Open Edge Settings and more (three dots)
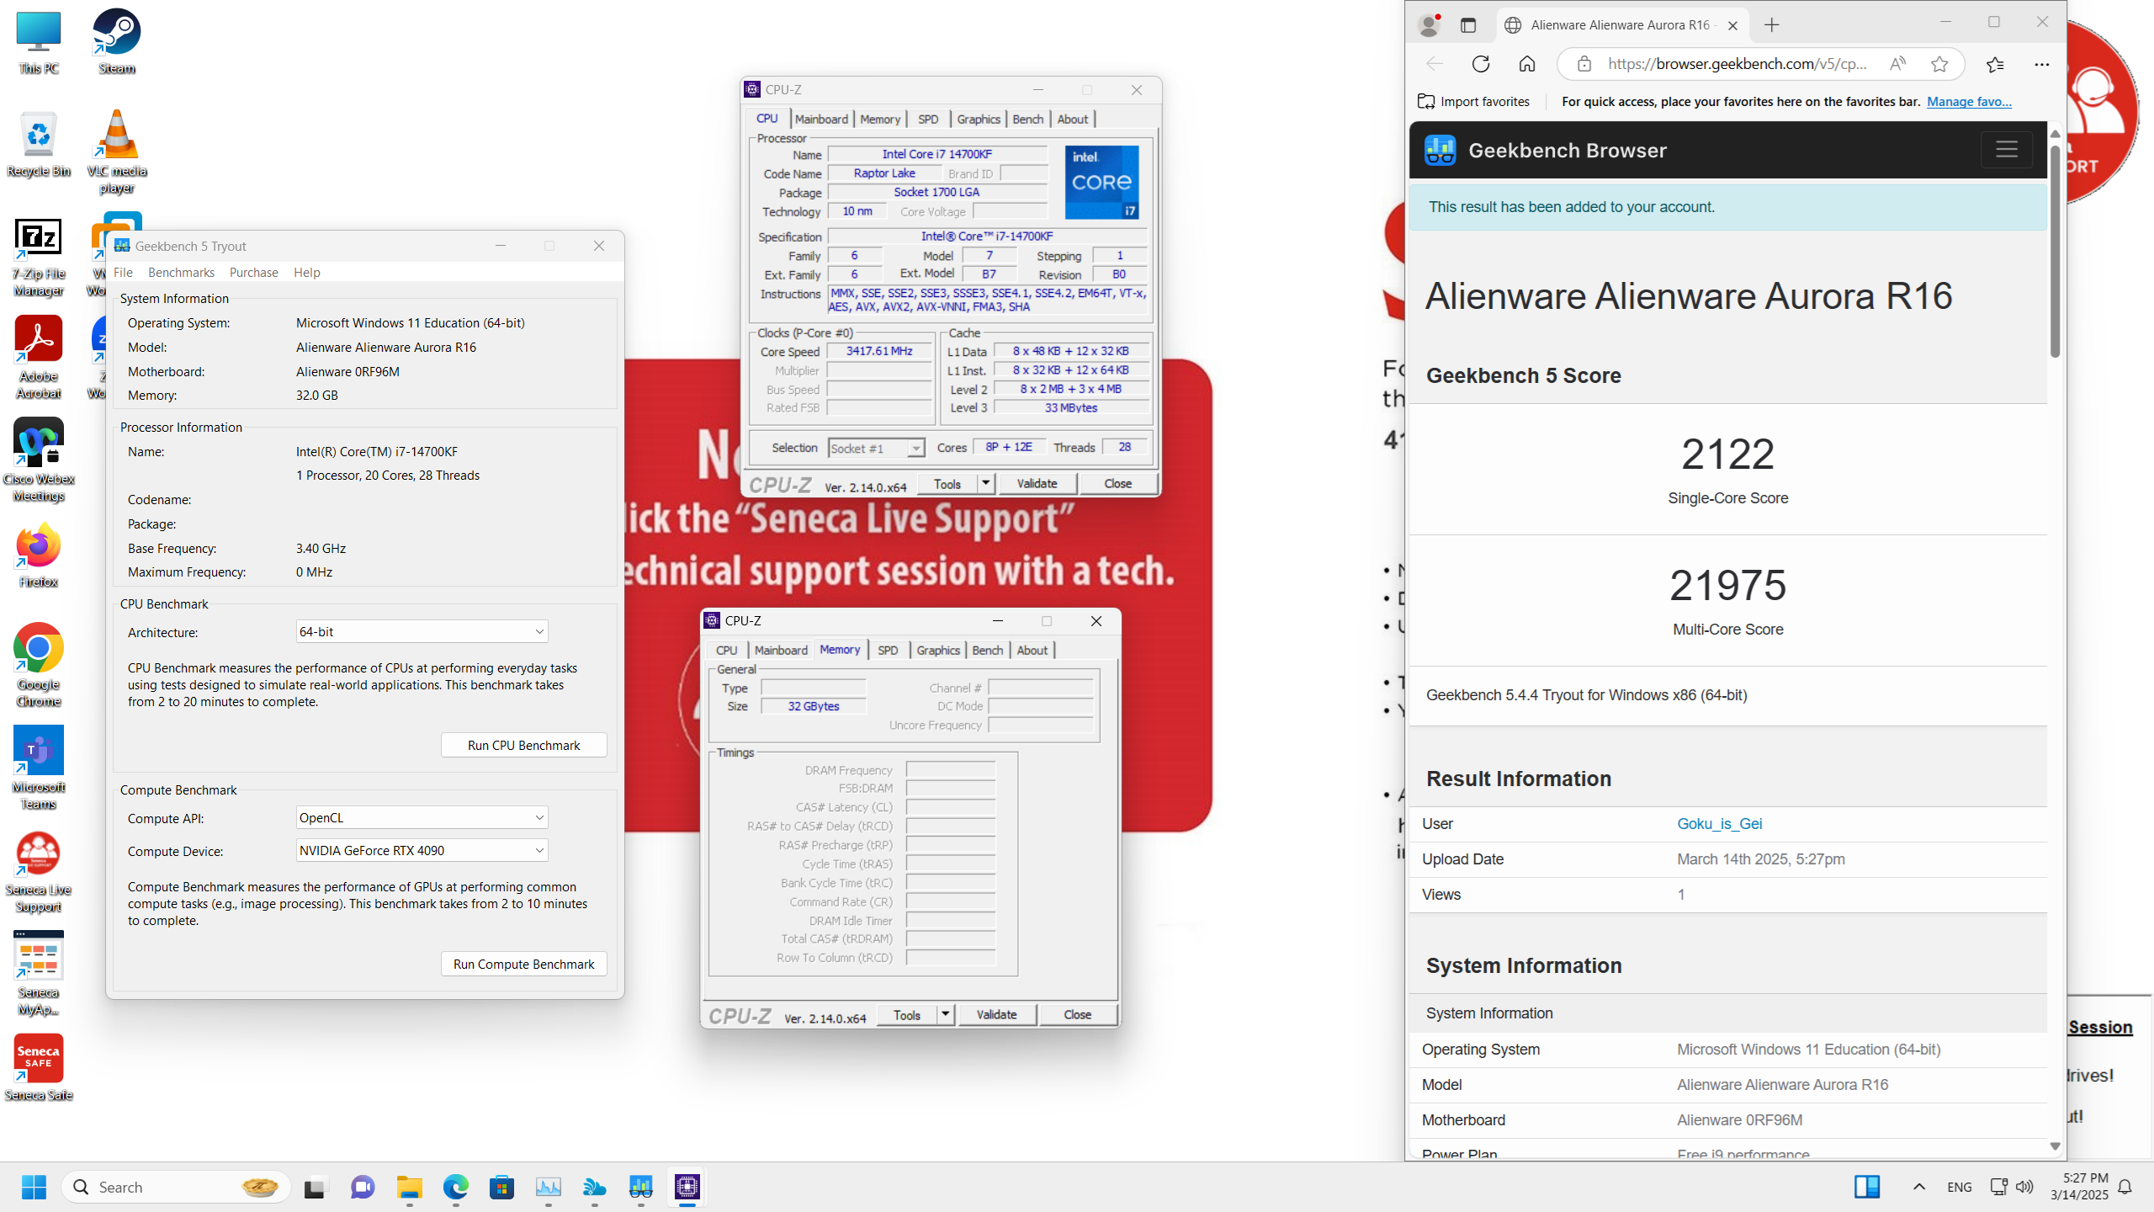 pos(2042,64)
